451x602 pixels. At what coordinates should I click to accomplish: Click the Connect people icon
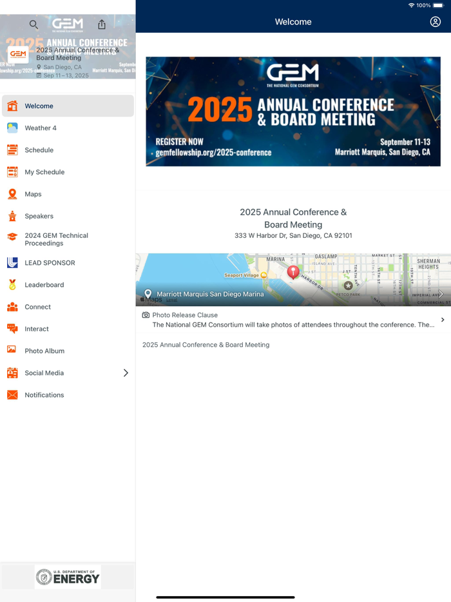click(x=12, y=307)
